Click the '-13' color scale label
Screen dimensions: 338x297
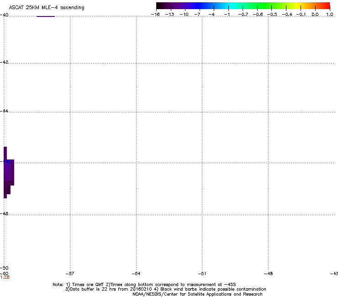(169, 15)
